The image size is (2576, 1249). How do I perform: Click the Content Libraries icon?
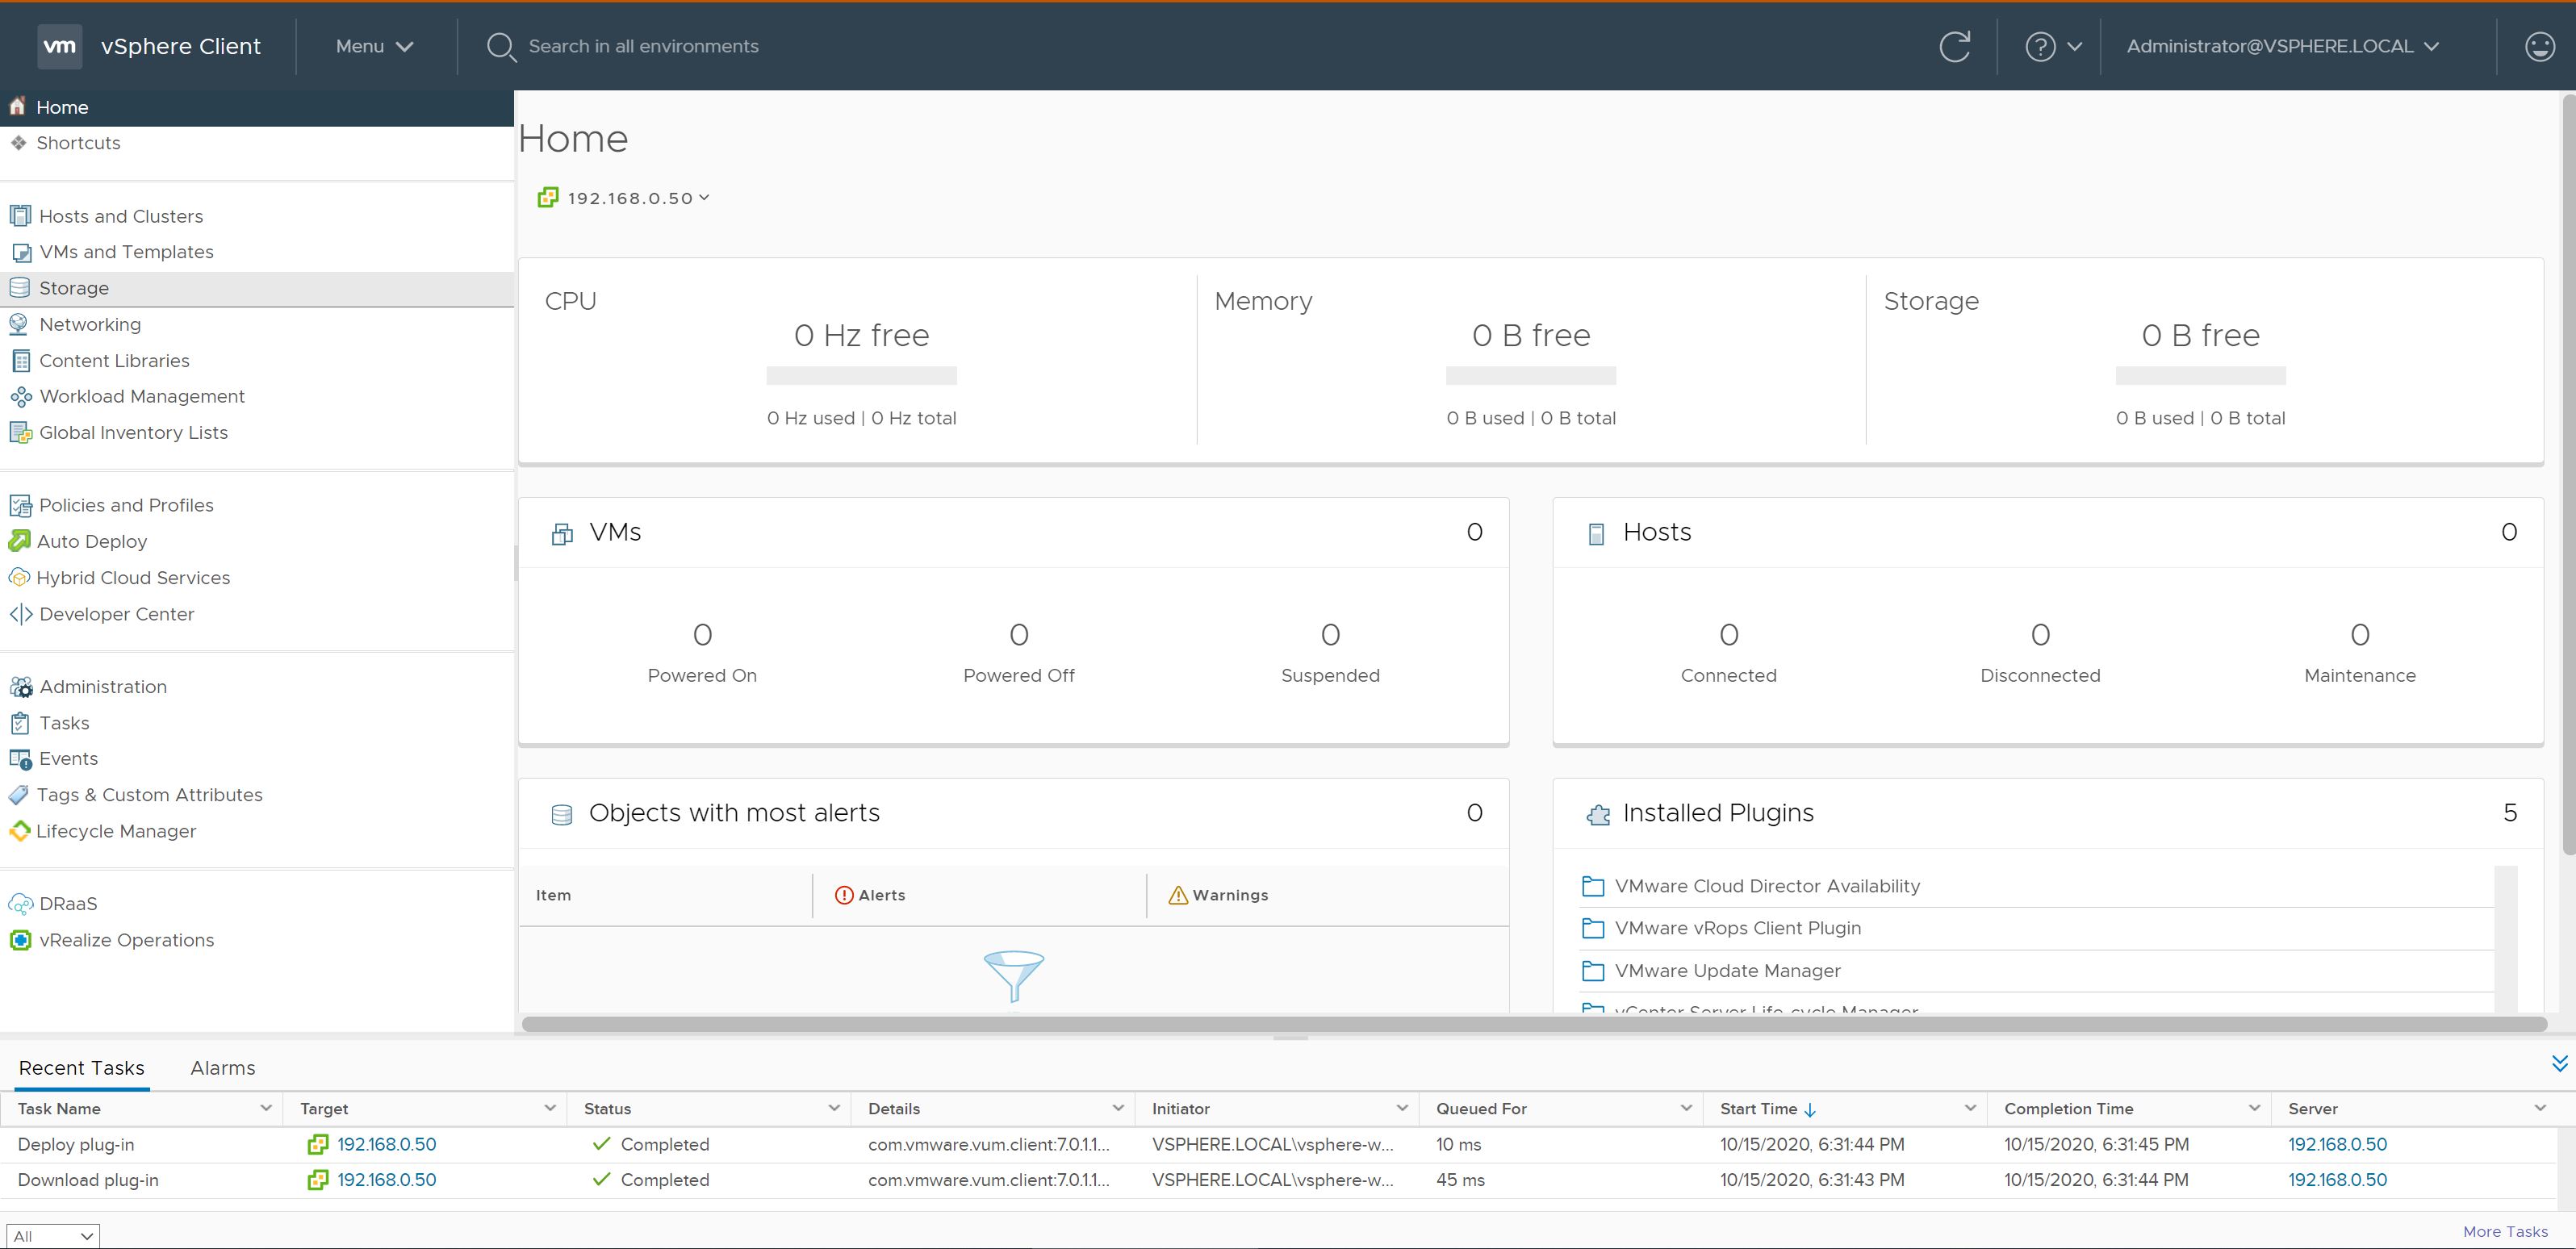point(20,360)
